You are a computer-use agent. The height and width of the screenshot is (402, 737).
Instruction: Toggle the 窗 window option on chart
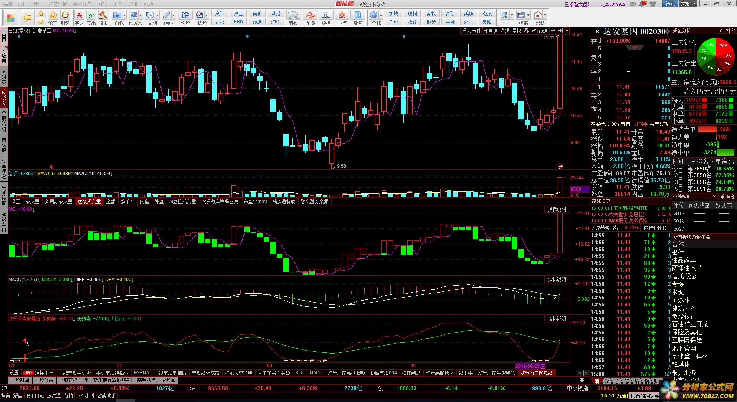pos(534,31)
